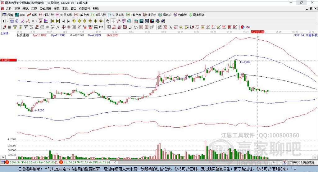Select the red pen drawing tool

coord(4,27)
